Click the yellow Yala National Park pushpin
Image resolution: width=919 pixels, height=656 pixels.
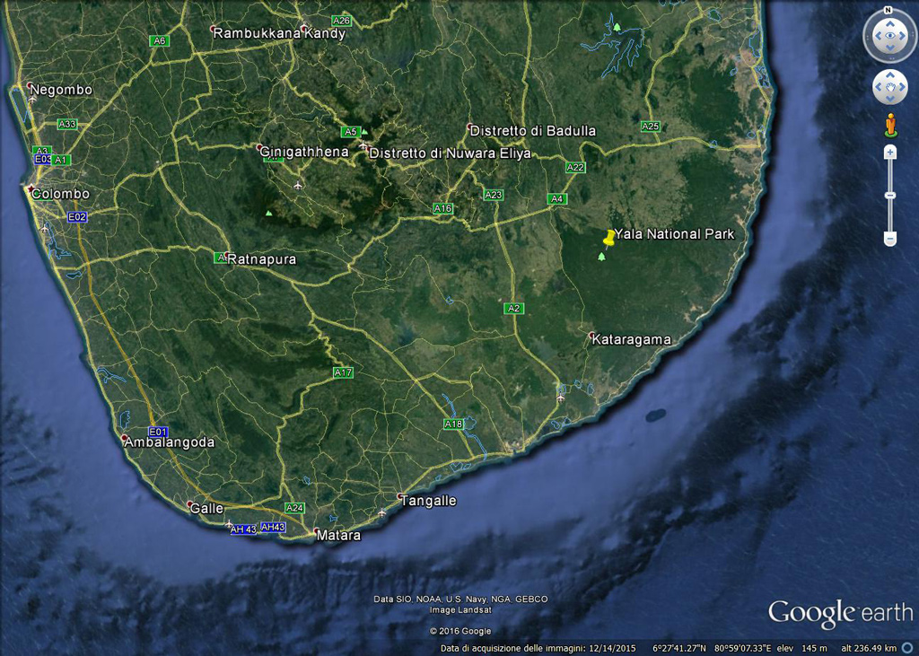click(x=609, y=238)
